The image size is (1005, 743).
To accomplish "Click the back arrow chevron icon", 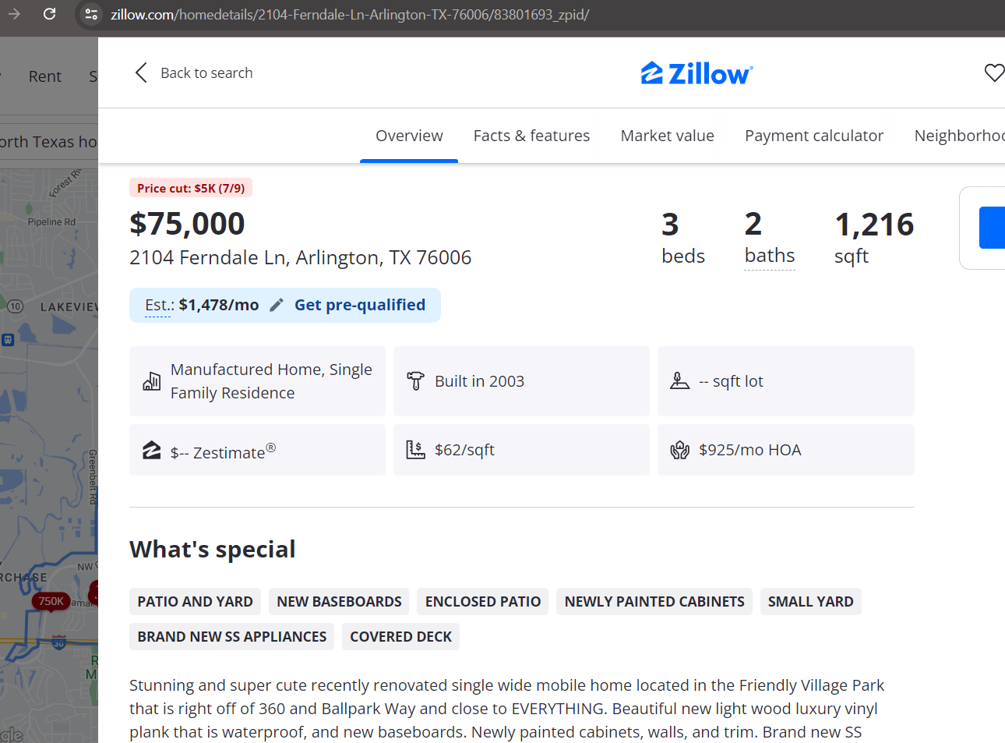I will (141, 73).
